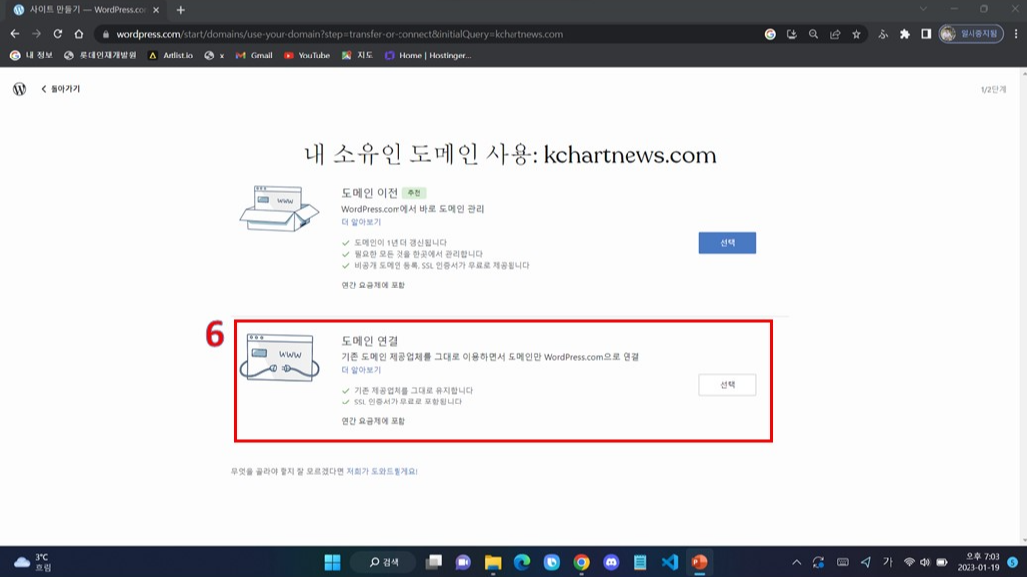Open the 지도 bookmark

click(x=357, y=56)
